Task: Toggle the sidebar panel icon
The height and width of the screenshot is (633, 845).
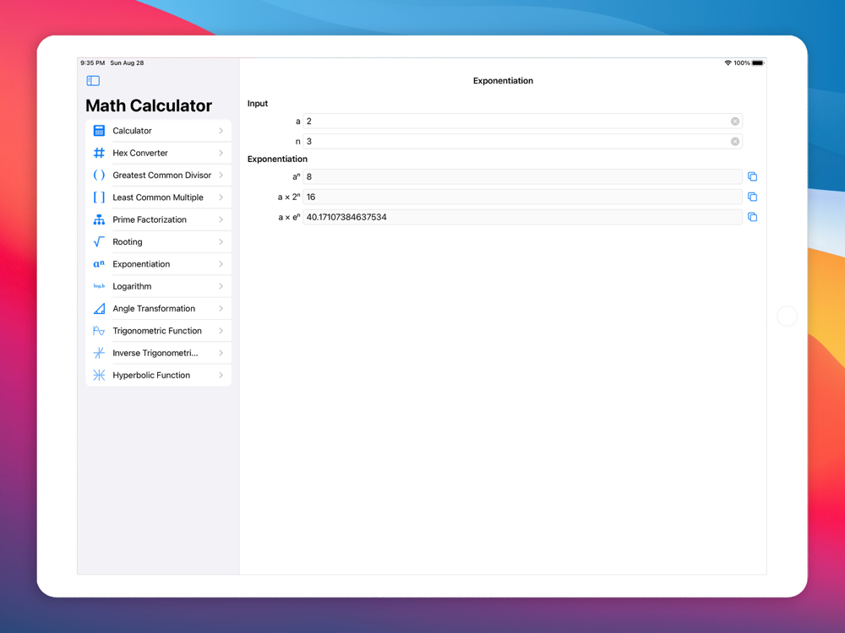Action: (x=93, y=81)
